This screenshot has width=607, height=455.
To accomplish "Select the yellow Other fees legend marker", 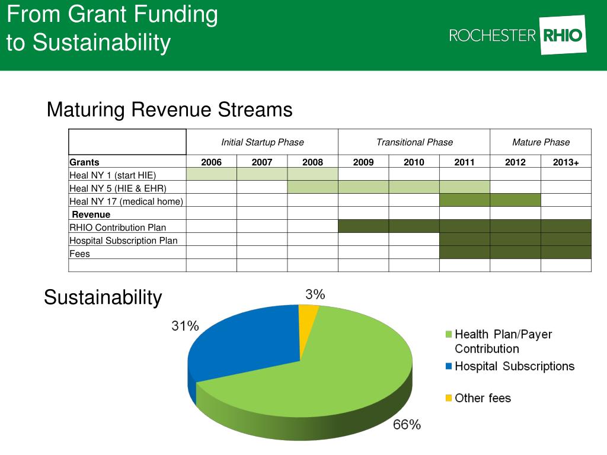I will (449, 398).
